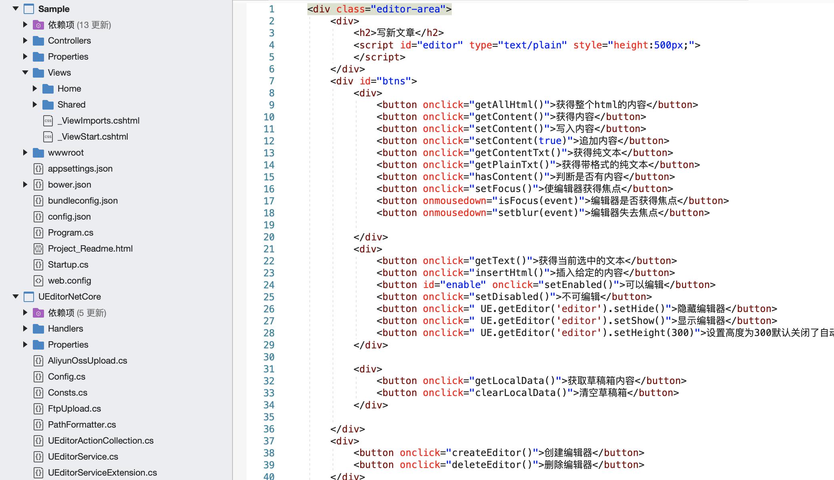Click the FtpUpload.cs file icon
This screenshot has width=834, height=480.
pos(38,409)
